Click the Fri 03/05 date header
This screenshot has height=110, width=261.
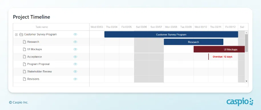pos(126,27)
